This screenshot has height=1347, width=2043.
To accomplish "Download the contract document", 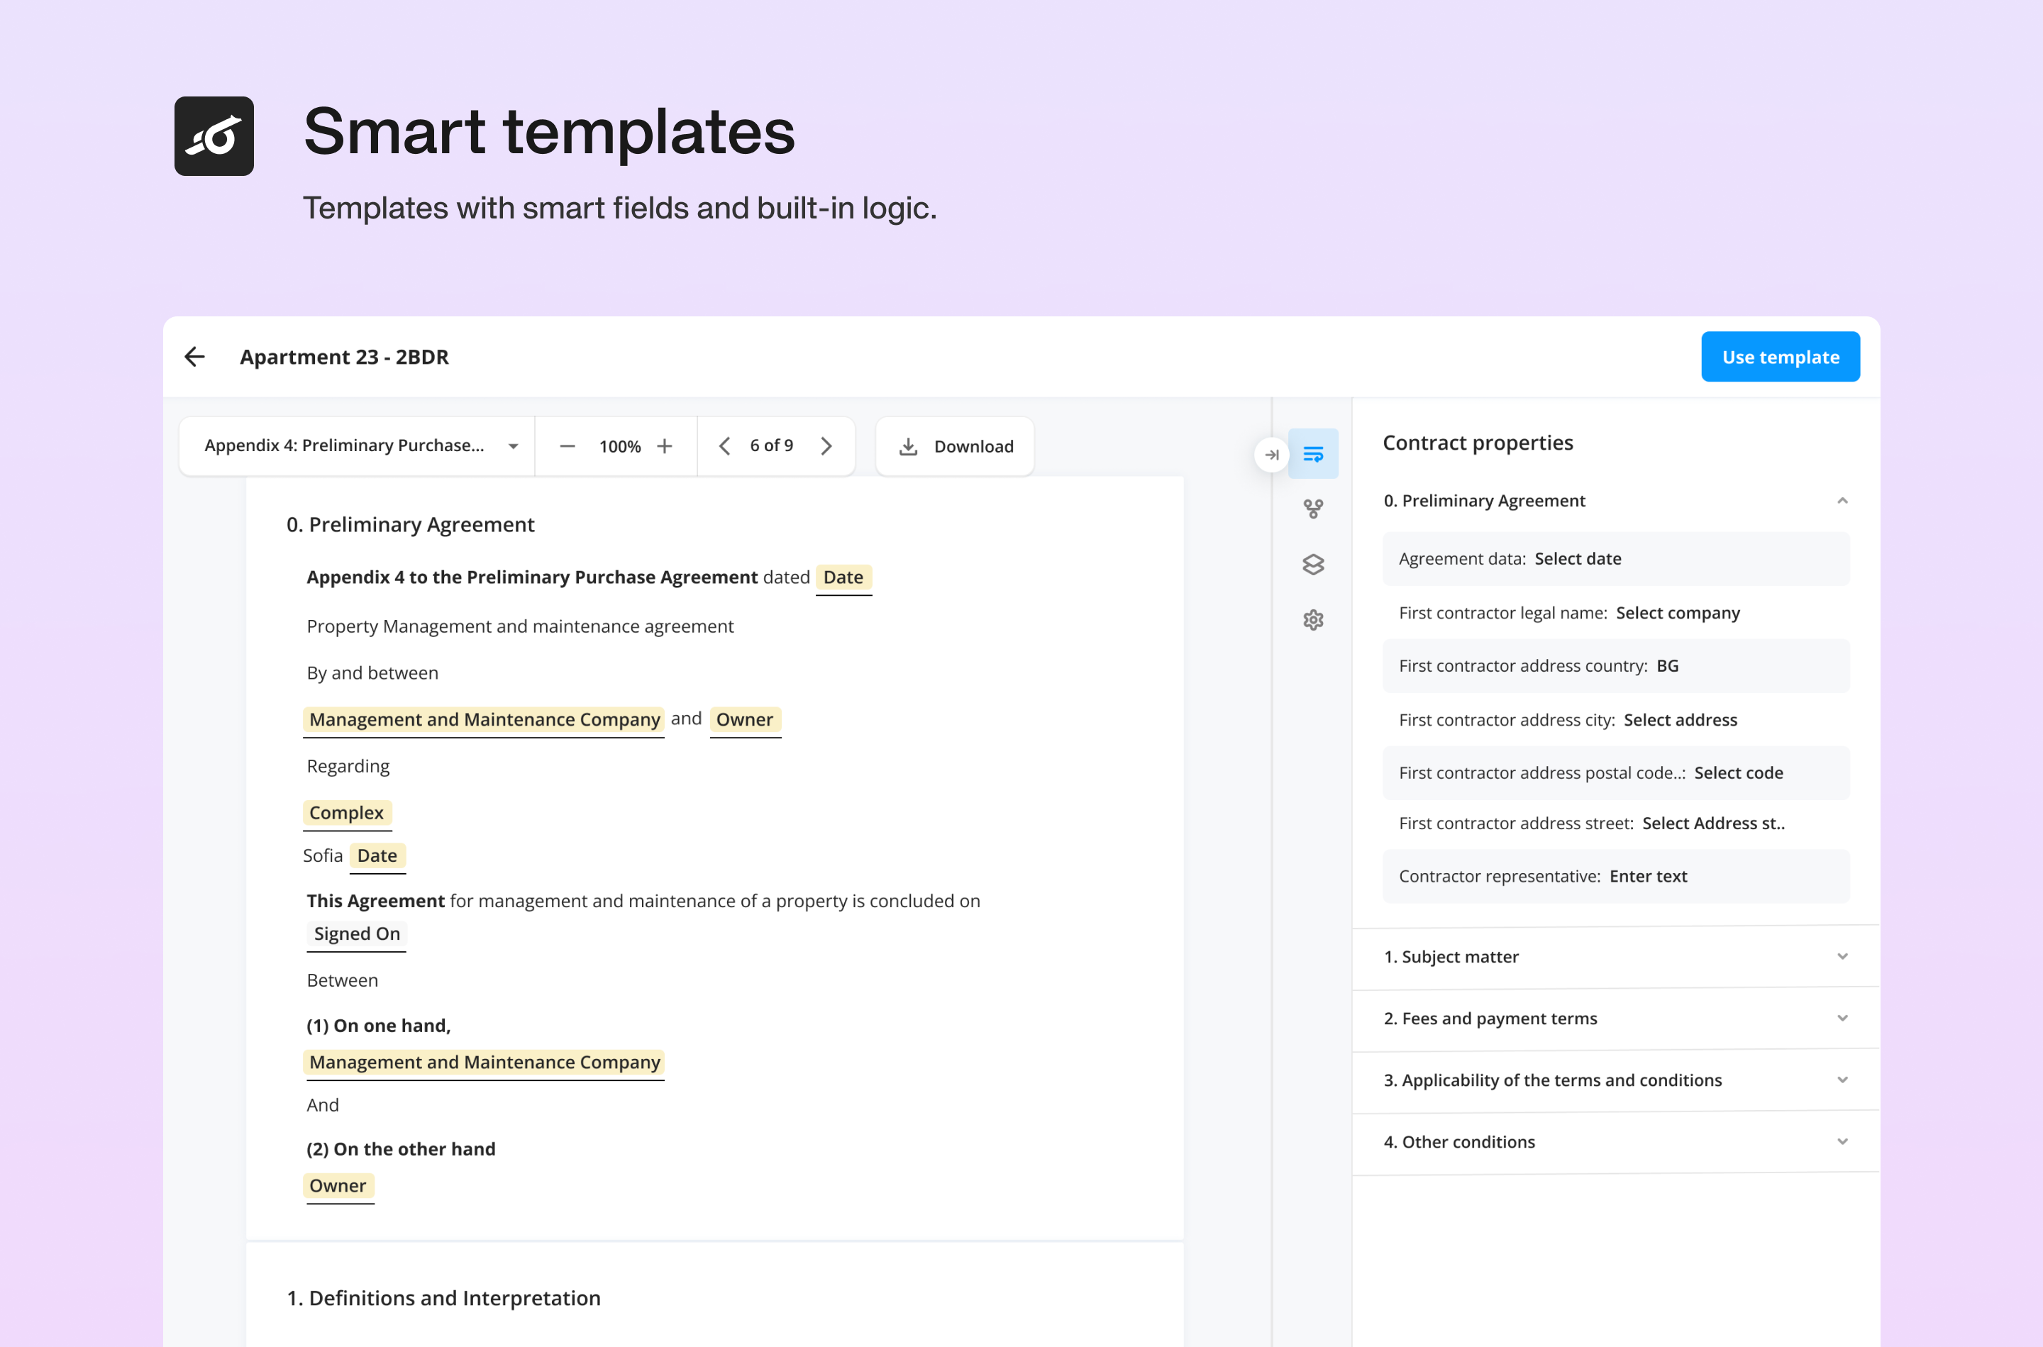I will point(953,446).
